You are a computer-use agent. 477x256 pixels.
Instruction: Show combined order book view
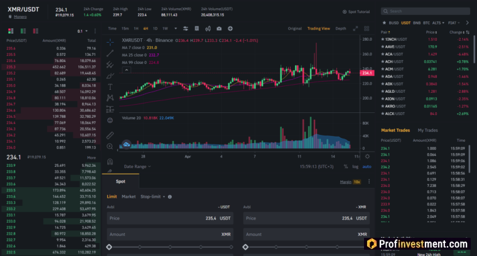11,31
